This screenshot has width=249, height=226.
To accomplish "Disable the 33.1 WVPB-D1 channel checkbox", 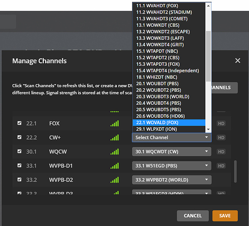I will click(x=19, y=165).
